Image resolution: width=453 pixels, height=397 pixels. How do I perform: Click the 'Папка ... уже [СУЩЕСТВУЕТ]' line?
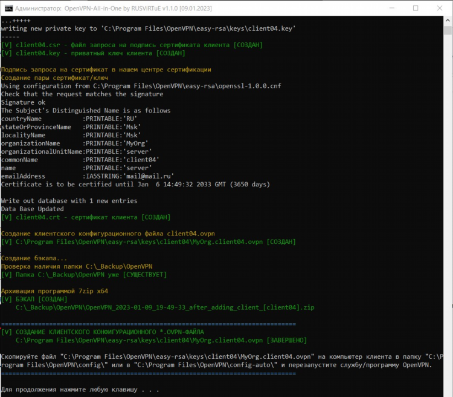pos(84,275)
